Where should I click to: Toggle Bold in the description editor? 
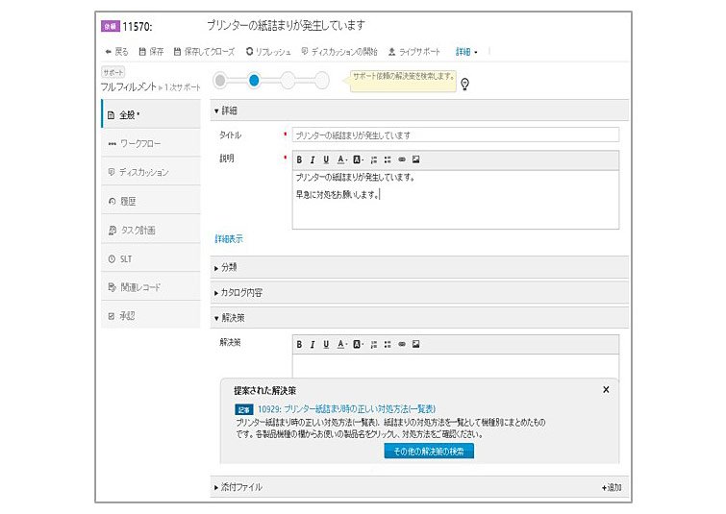click(x=299, y=159)
